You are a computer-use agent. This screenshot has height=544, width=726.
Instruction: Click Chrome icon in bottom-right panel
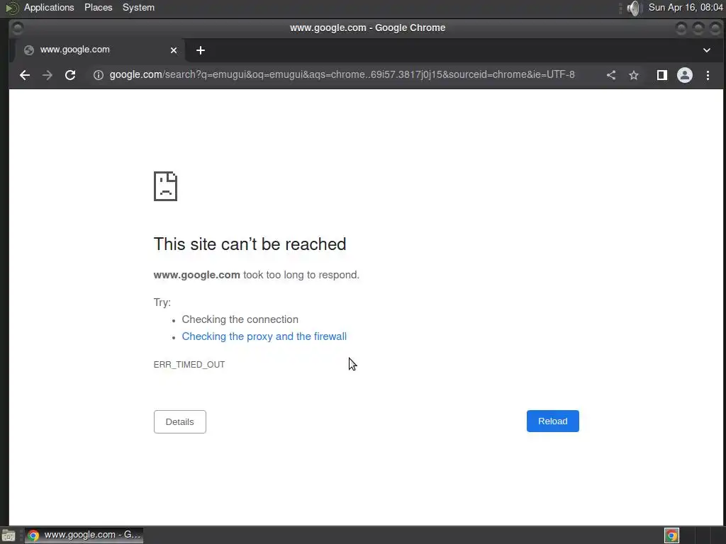click(x=671, y=535)
